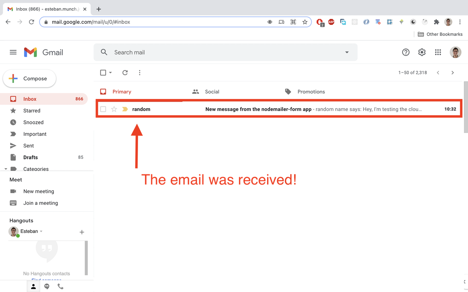The height and width of the screenshot is (292, 468).
Task: Switch to the Social tab
Action: 212,91
